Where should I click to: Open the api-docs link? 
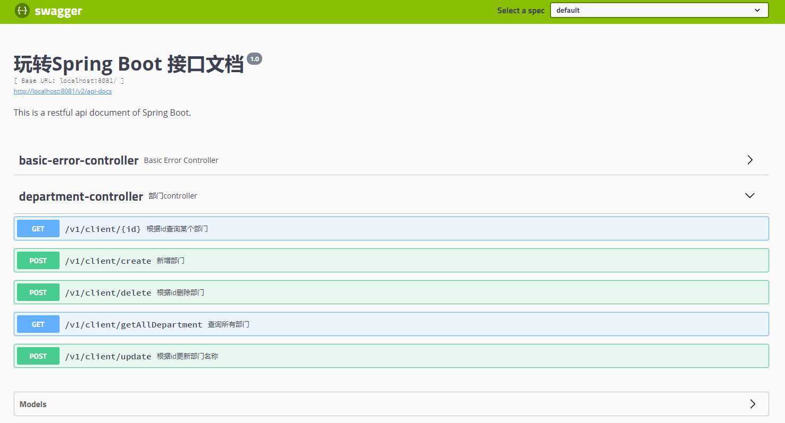[63, 91]
